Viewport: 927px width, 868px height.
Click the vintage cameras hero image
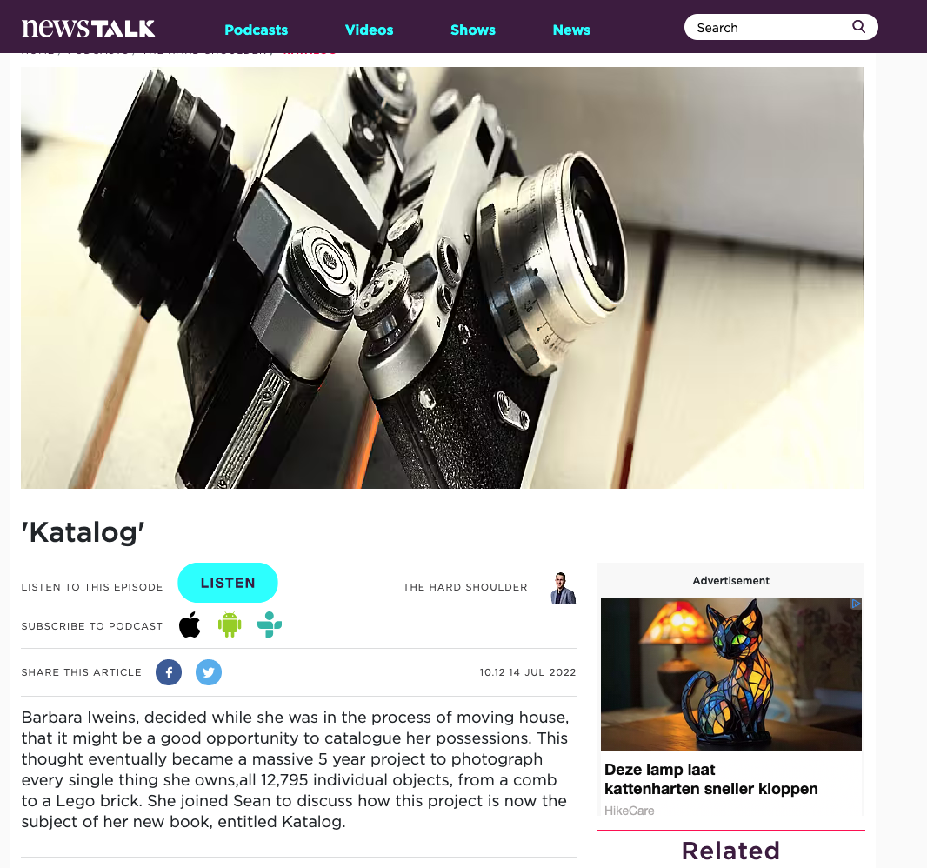click(x=443, y=277)
